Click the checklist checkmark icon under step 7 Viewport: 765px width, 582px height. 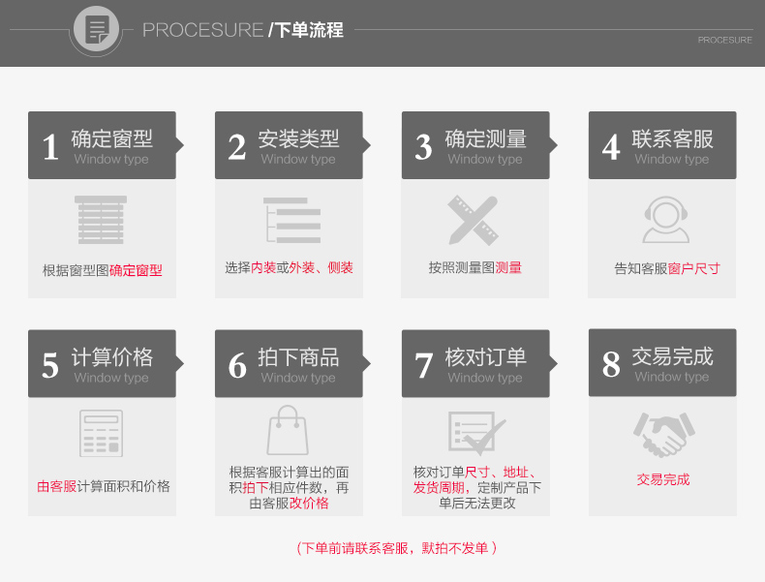click(x=476, y=433)
